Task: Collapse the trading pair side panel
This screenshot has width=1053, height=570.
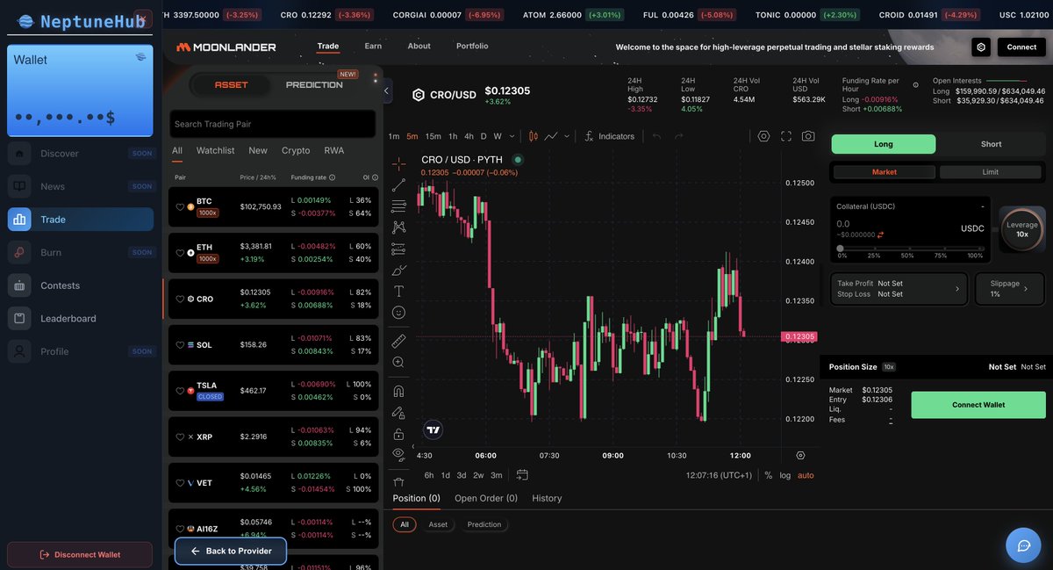Action: click(387, 90)
